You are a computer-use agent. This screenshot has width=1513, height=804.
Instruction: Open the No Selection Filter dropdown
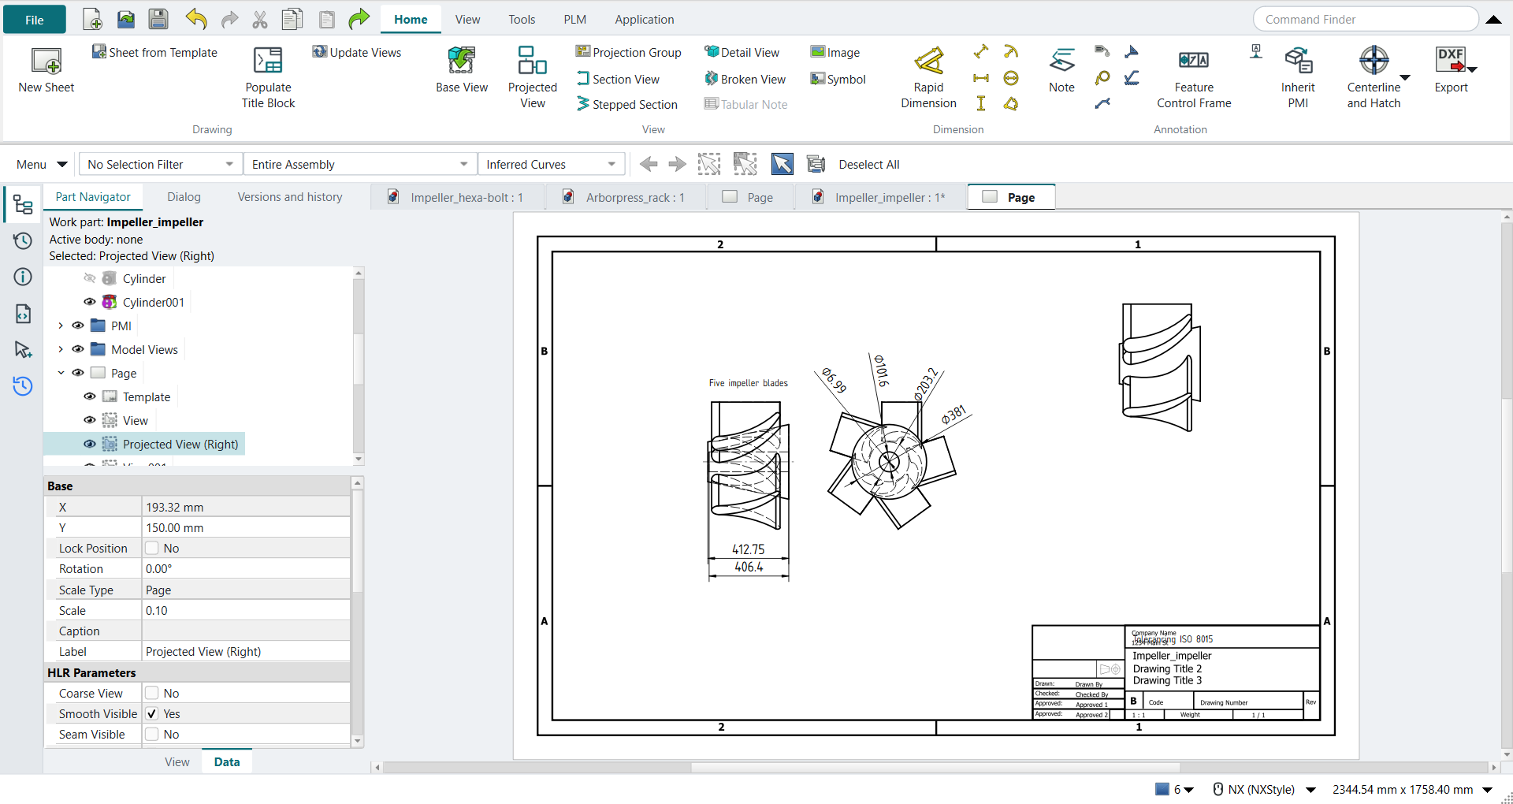(161, 164)
